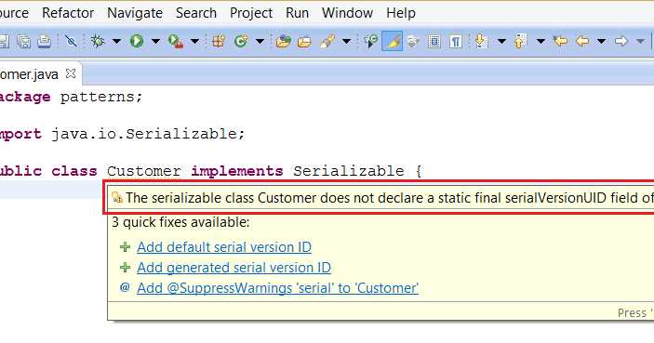Open the Navigate menu
The width and height of the screenshot is (654, 343).
click(135, 13)
